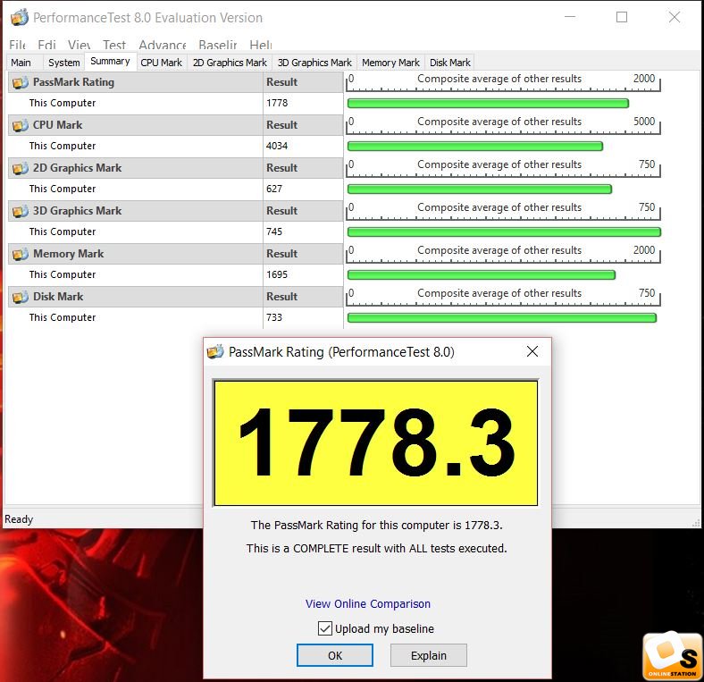Screen dimensions: 704x682
Task: Uncheck the Upload my baseline checkbox
Action: (x=325, y=628)
